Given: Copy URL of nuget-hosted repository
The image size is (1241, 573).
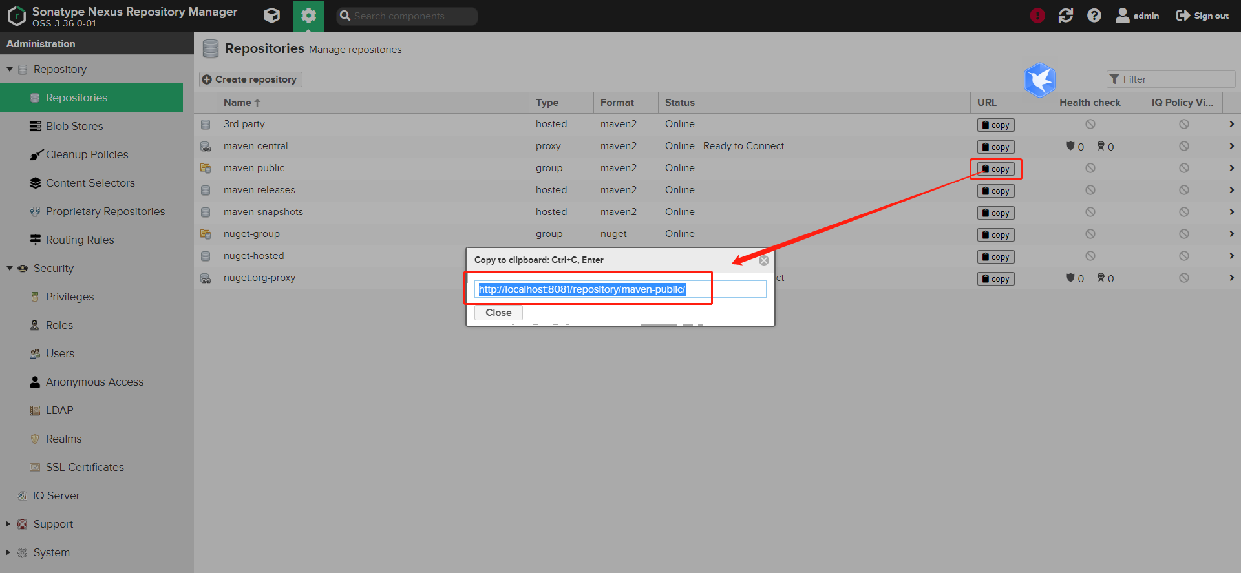Looking at the screenshot, I should point(995,256).
